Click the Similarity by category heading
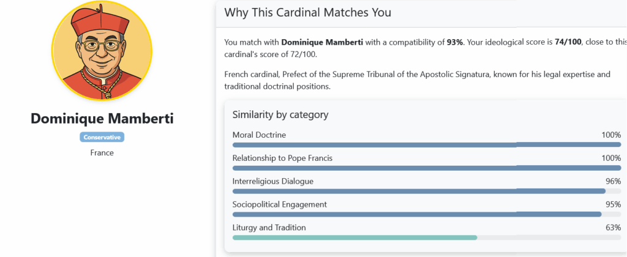 [281, 114]
